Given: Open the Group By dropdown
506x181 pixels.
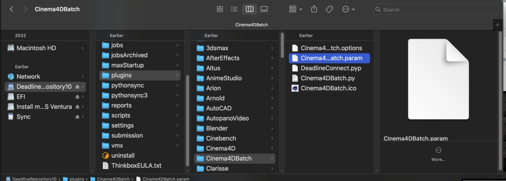Looking at the screenshot, I should 295,9.
